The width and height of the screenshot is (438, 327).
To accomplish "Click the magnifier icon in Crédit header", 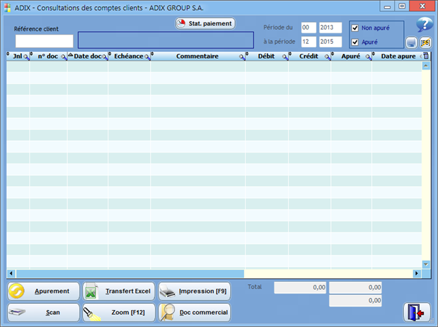I will coord(327,57).
